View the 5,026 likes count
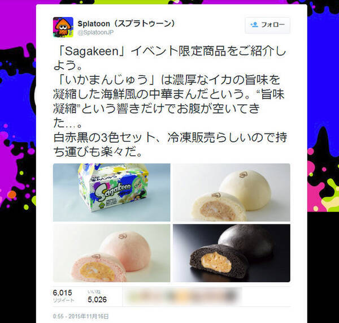This screenshot has width=339, height=323. (97, 300)
